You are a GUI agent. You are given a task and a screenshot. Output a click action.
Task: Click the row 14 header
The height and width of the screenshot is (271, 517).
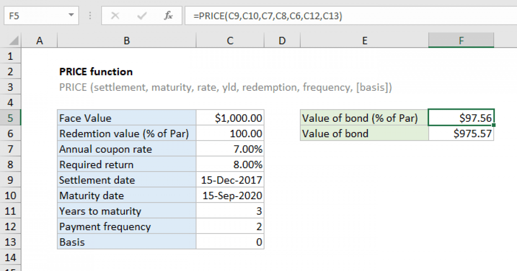11,257
